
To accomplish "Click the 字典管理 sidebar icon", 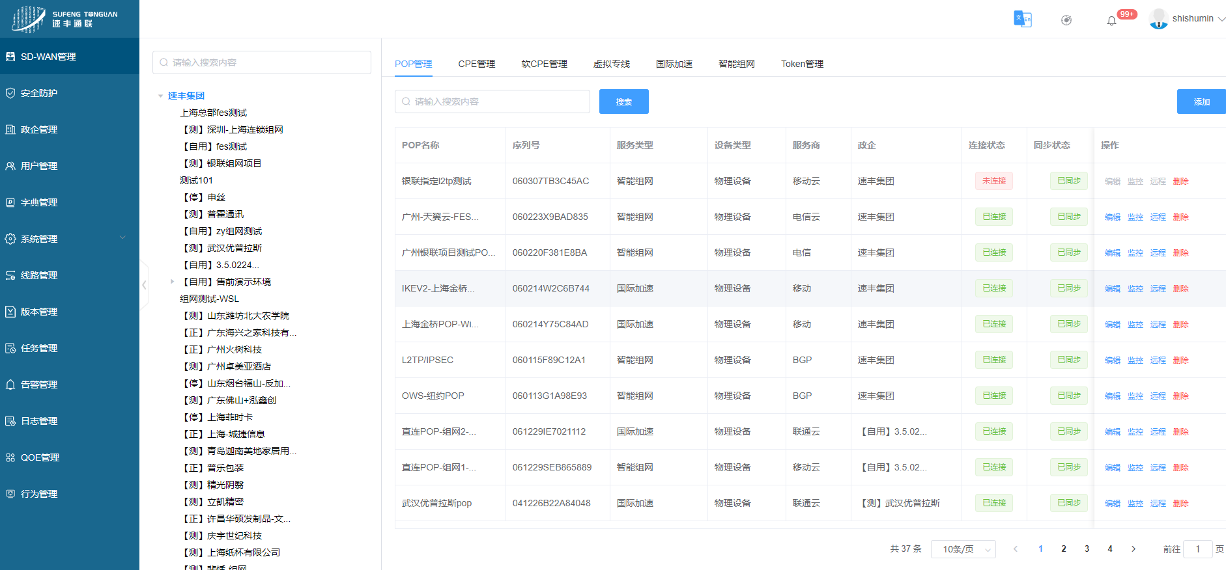I will point(10,202).
